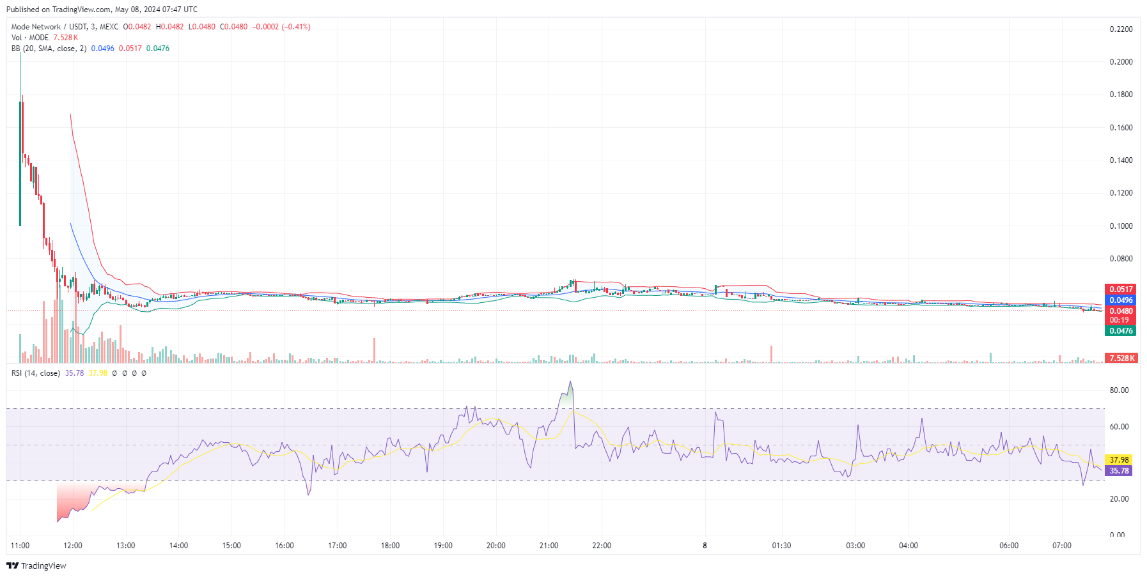
Task: Click the close value C0.0480
Action: pyautogui.click(x=233, y=27)
